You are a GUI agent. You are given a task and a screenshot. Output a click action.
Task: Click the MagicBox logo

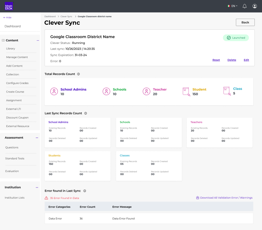coord(9,6)
